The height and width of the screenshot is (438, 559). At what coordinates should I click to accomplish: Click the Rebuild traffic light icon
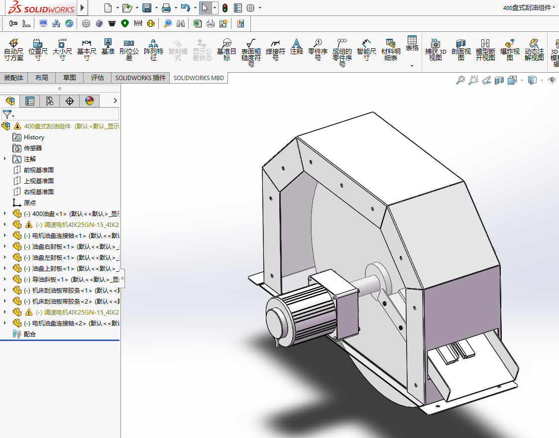click(x=225, y=8)
